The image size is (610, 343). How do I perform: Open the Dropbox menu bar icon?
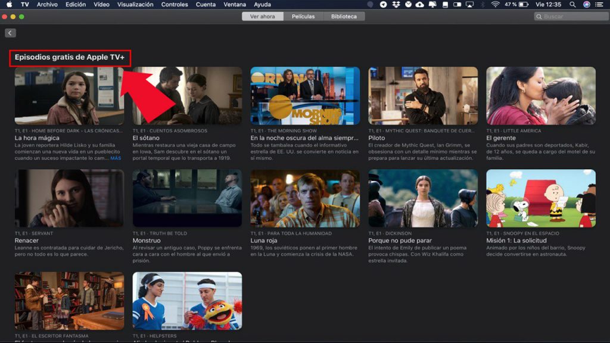coord(396,5)
